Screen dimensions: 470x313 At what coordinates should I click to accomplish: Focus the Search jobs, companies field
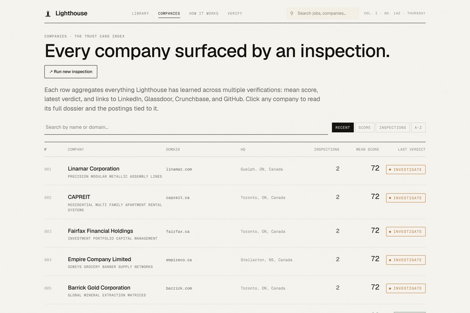pyautogui.click(x=322, y=13)
